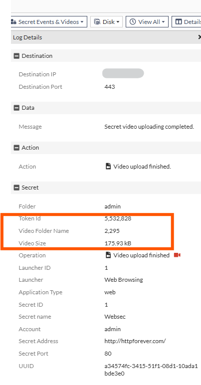
Task: Collapse the Data section
Action: pos(16,108)
